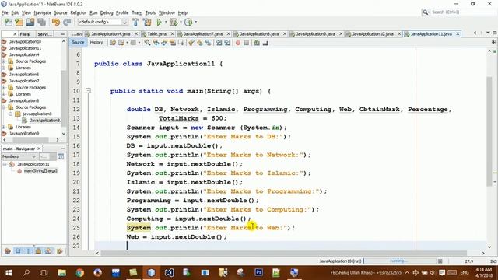Stop the running process in status bar
The image size is (498, 280).
tap(440, 261)
